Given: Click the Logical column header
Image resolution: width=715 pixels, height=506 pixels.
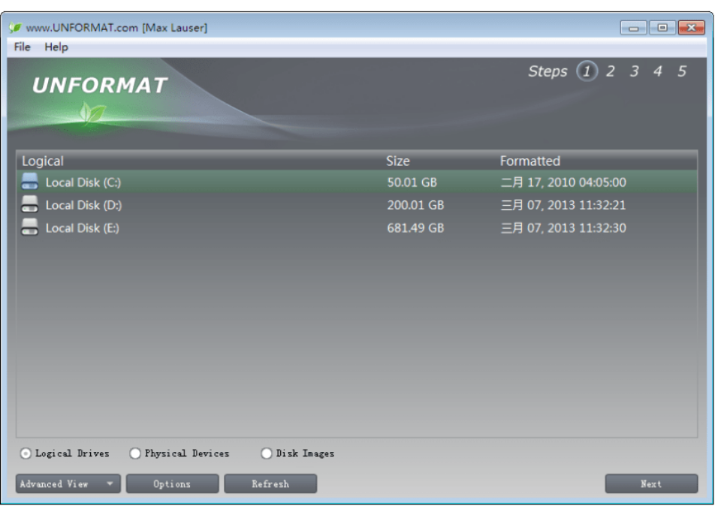Looking at the screenshot, I should [43, 161].
